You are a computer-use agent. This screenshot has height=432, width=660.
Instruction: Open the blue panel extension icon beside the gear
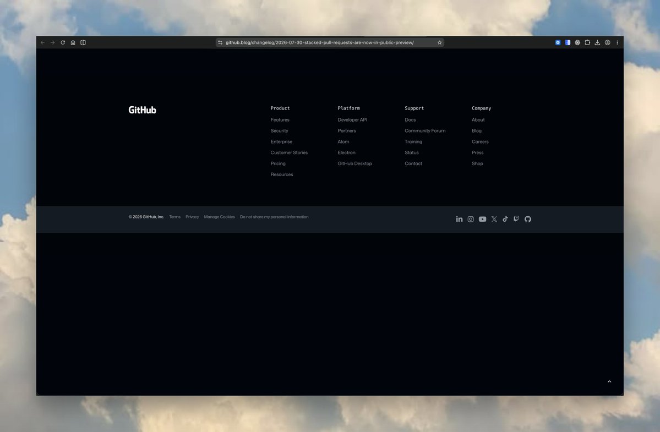568,42
